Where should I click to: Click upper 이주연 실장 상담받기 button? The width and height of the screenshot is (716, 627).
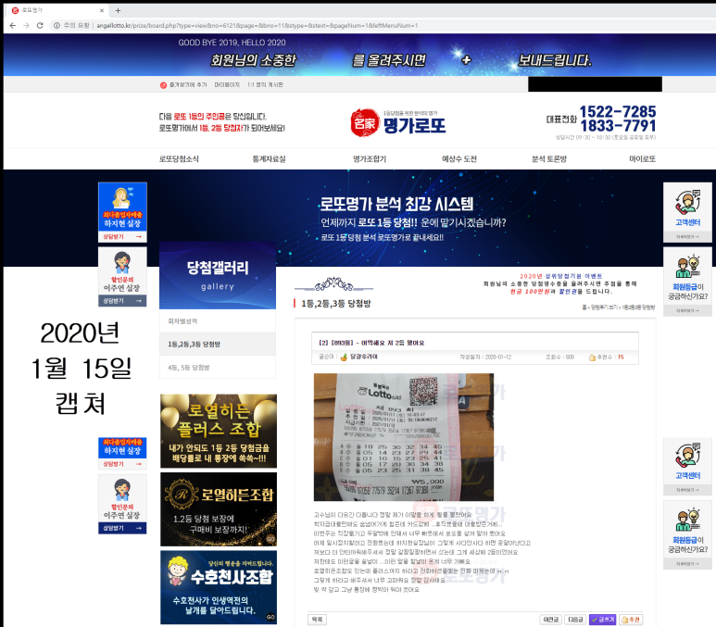coord(122,301)
